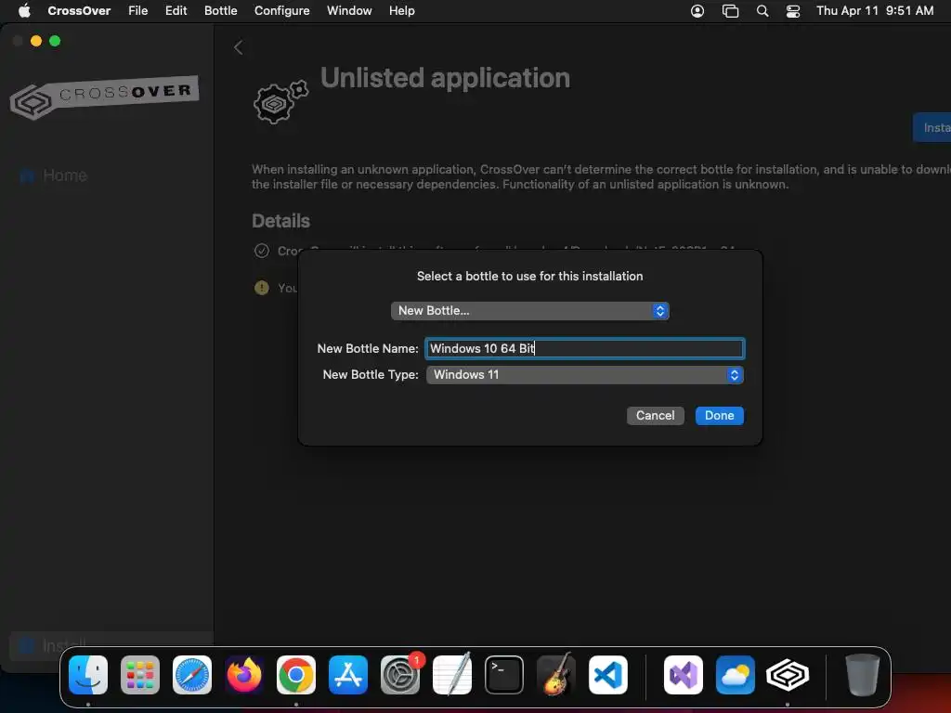Click the checkmark detail status icon
The image size is (951, 713).
(261, 251)
